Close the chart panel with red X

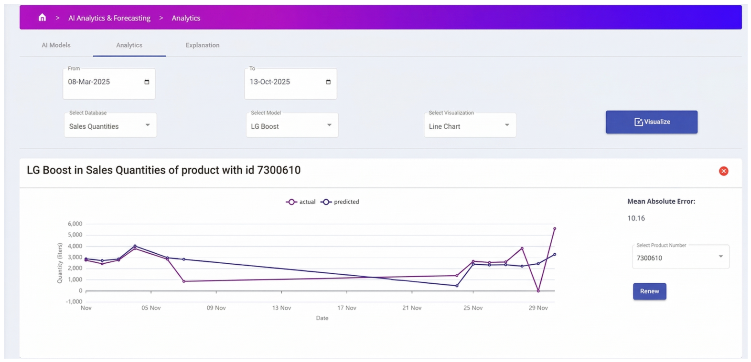(723, 171)
